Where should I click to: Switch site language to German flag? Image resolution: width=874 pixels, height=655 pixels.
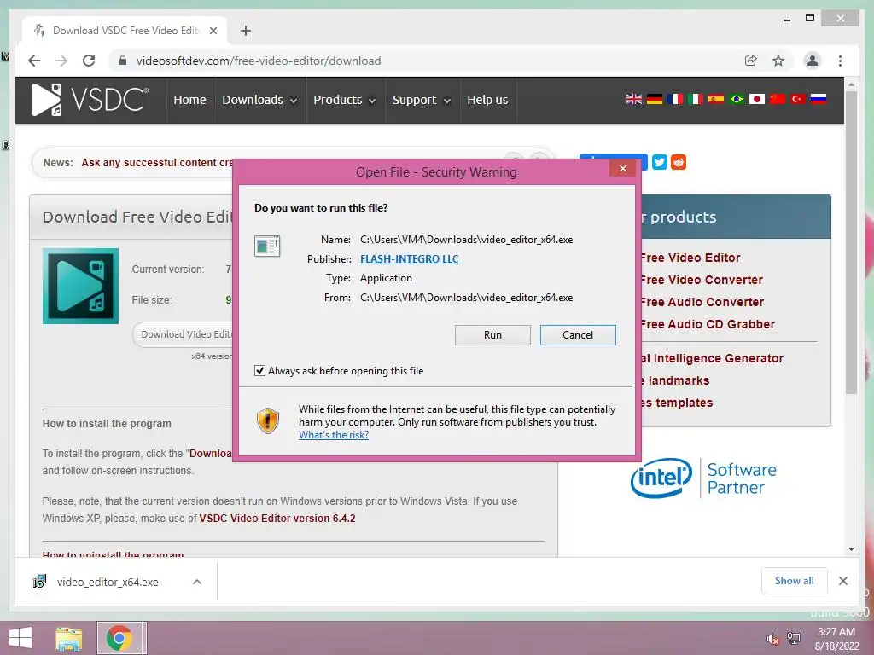tap(655, 99)
